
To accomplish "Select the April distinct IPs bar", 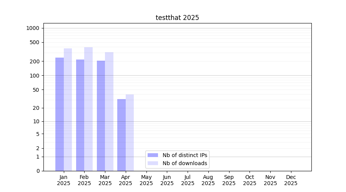I will 121,135.
